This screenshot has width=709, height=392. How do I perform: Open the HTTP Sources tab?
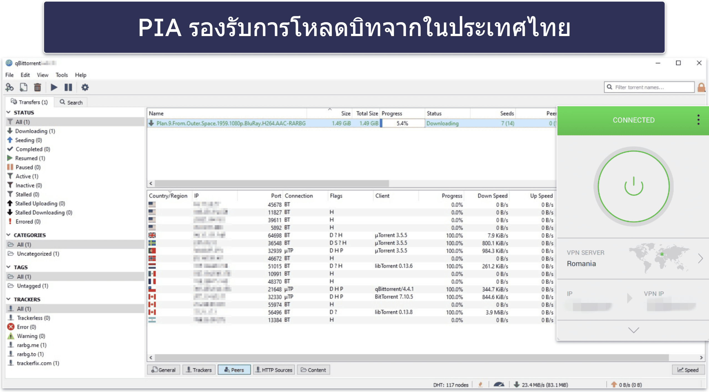coord(274,370)
